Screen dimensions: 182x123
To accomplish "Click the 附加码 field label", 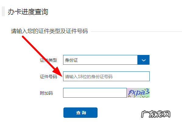I will [x=46, y=93].
